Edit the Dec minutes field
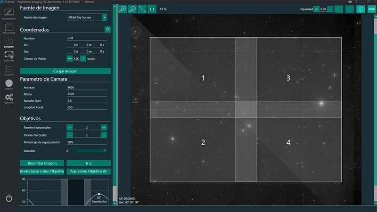Screen dimensions: 377x212 87,51
